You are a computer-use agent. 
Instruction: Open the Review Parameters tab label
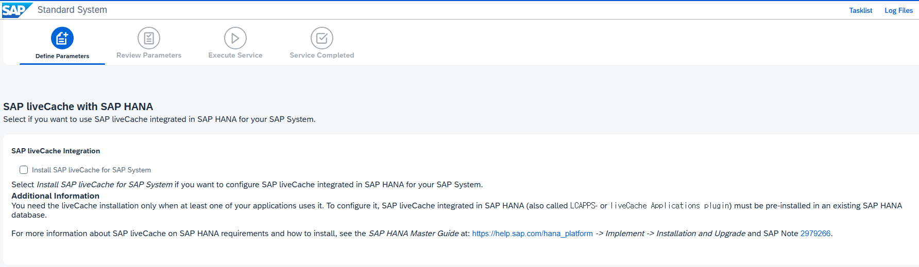(149, 56)
